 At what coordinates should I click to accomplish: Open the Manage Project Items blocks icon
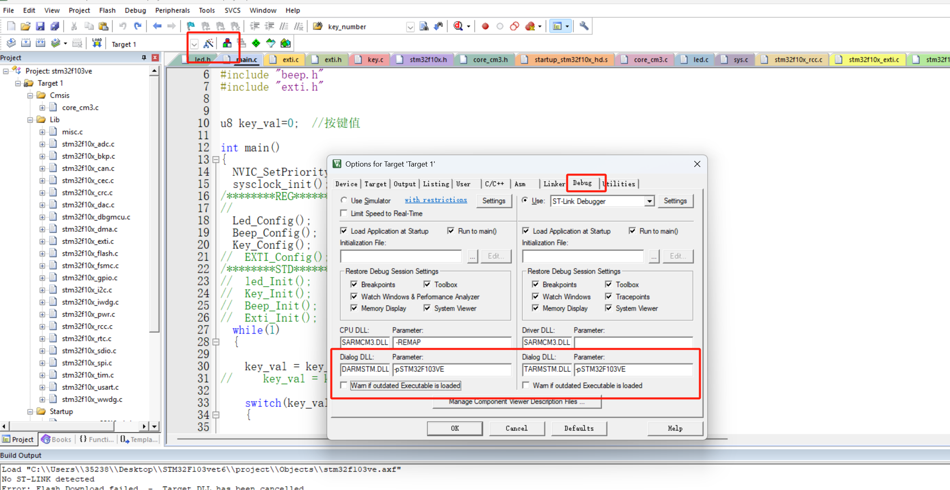pos(227,43)
